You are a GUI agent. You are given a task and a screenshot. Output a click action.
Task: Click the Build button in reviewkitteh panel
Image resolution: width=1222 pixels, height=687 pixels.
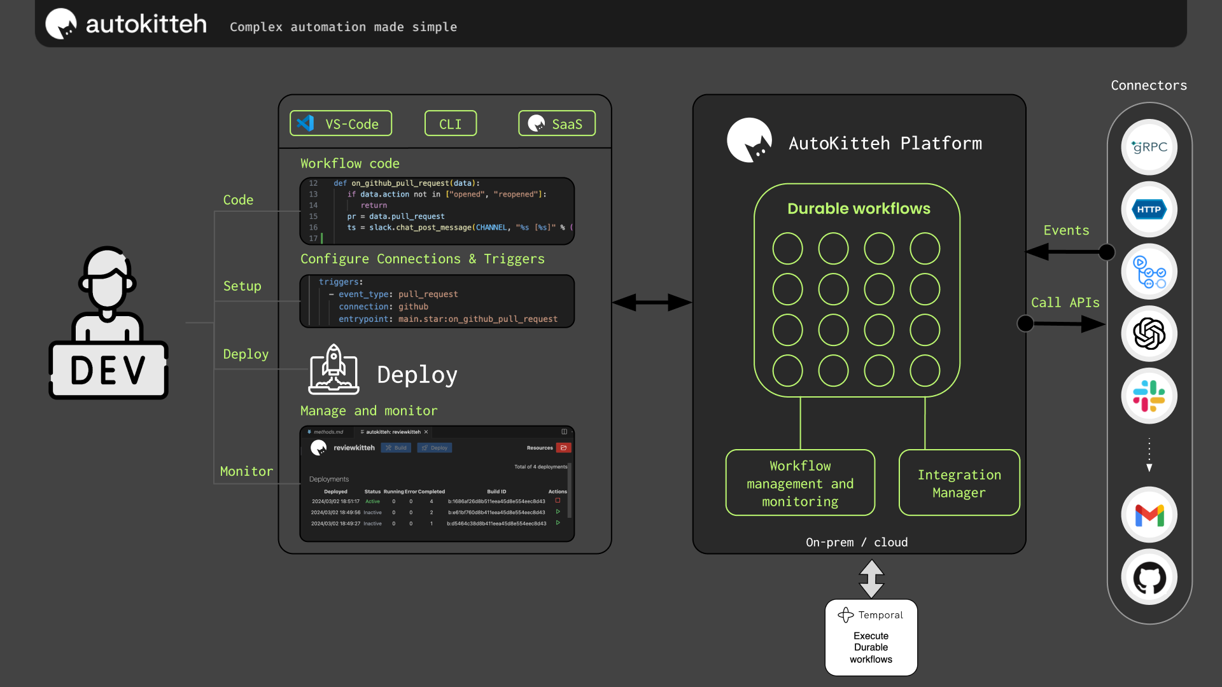pos(396,448)
